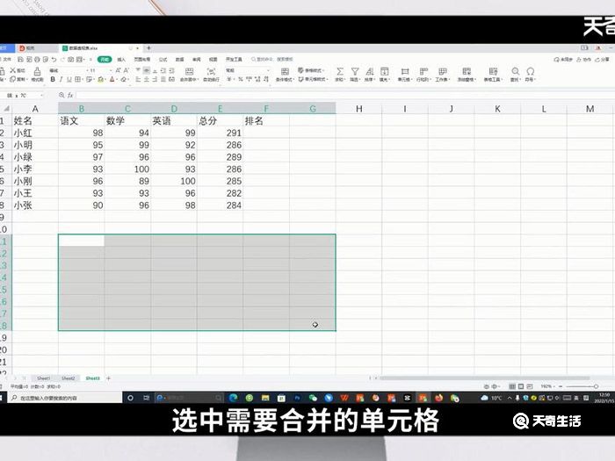Click the Conditional Formatting icon

pyautogui.click(x=285, y=71)
